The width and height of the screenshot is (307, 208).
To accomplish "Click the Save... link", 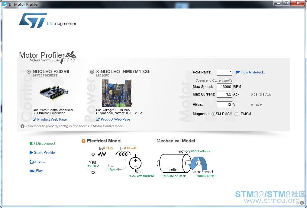I will click(37, 161).
